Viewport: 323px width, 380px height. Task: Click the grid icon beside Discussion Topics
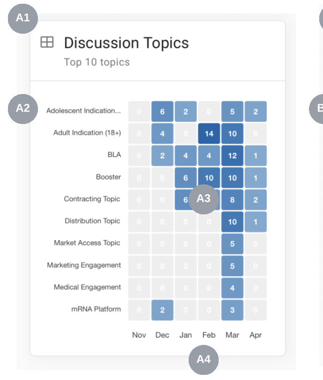click(47, 43)
